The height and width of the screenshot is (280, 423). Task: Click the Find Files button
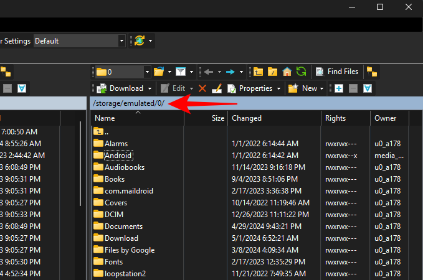point(337,72)
